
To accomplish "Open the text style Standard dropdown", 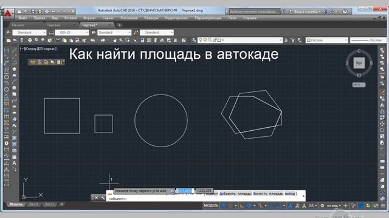I will (30, 32).
